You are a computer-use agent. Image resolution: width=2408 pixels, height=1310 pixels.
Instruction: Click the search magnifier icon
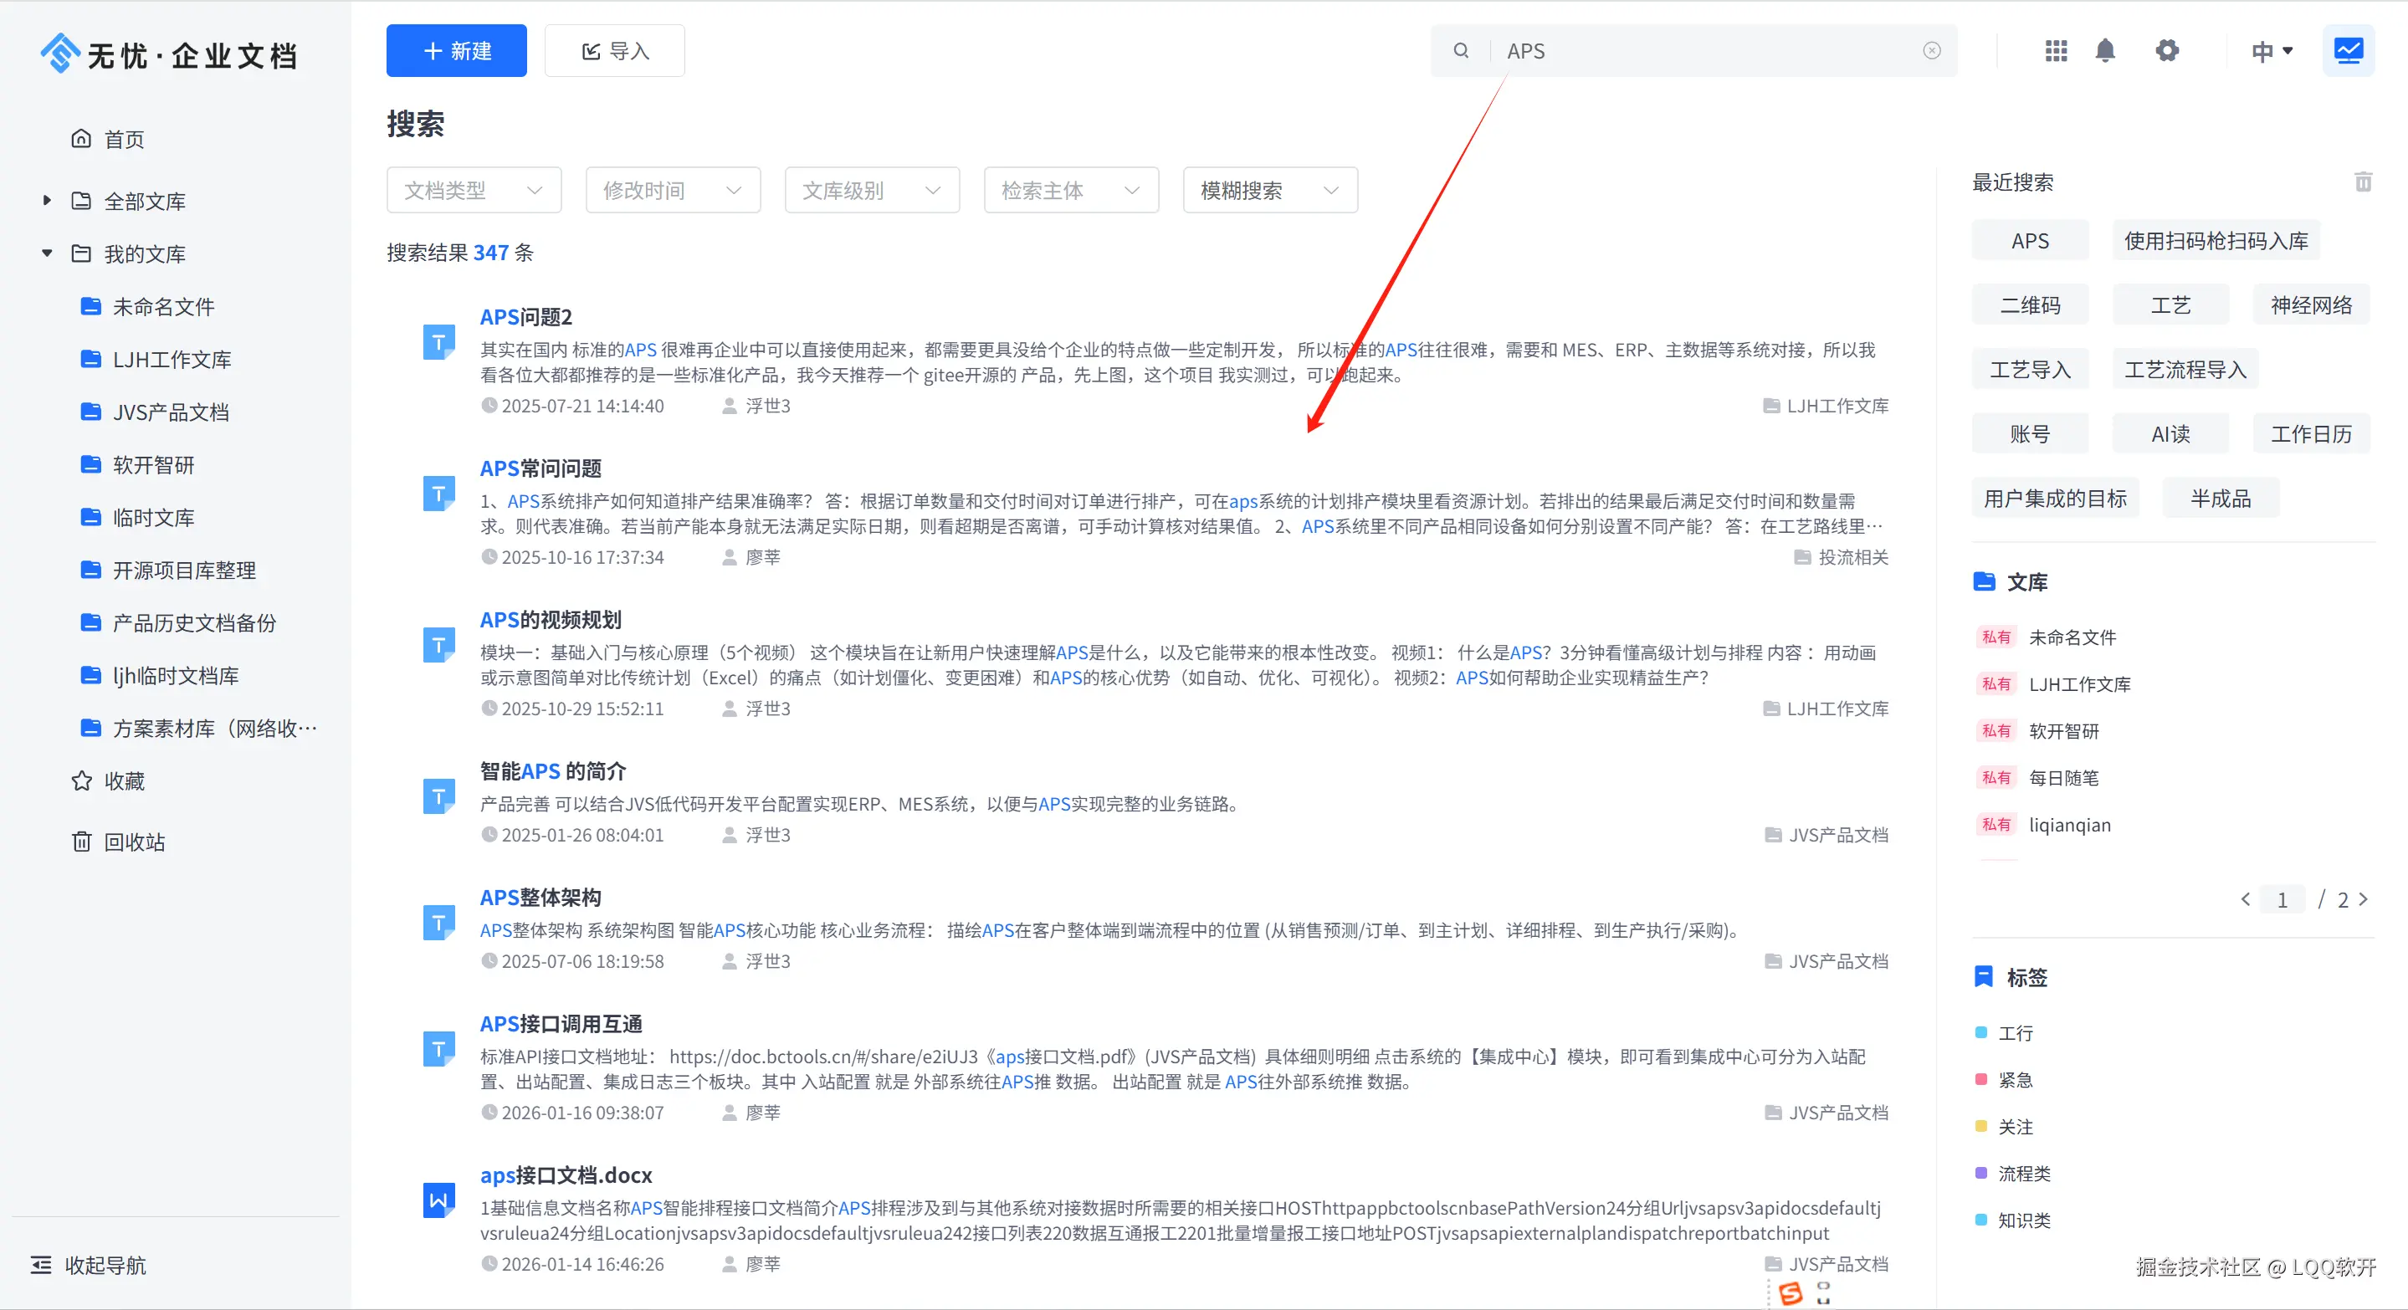click(x=1461, y=50)
